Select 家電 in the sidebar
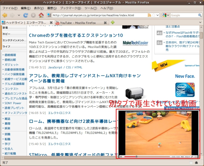This screenshot has height=166, width=204. click(x=14, y=28)
